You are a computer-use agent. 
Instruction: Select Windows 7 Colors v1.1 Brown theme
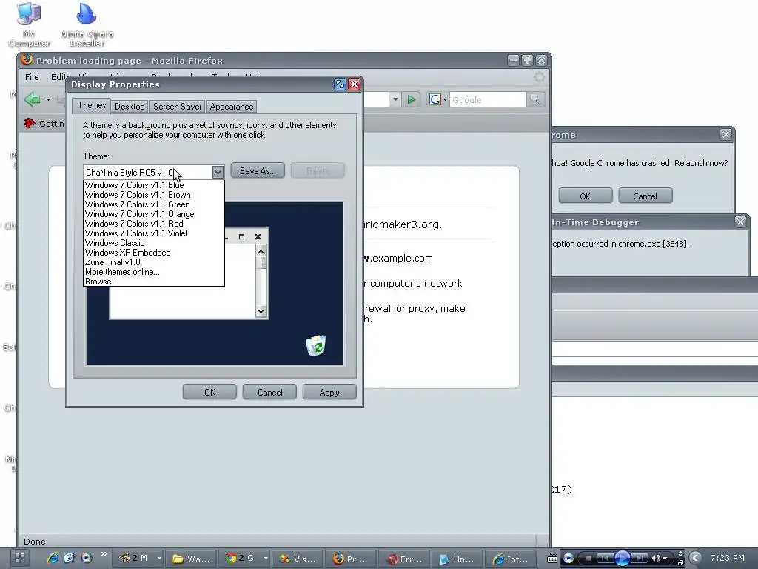pos(154,195)
